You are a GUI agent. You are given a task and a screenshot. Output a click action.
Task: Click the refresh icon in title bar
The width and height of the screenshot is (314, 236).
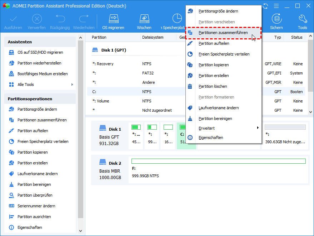pyautogui.click(x=265, y=6)
